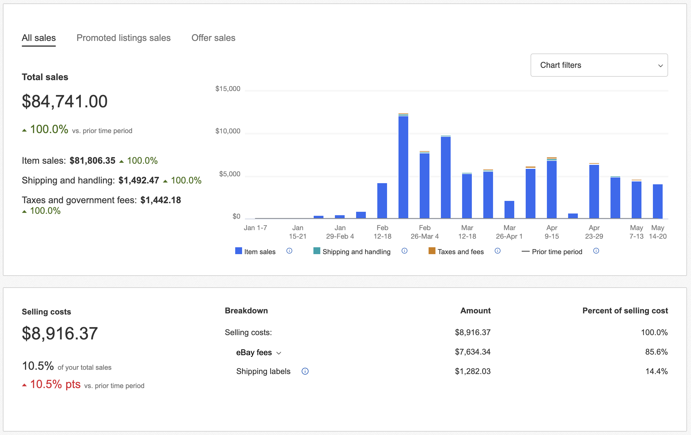Expand the eBay fees breakdown chevron
Image resolution: width=691 pixels, height=435 pixels.
(279, 353)
